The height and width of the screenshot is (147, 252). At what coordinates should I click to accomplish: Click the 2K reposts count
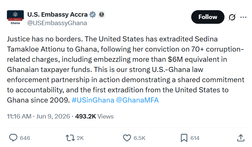80,138
